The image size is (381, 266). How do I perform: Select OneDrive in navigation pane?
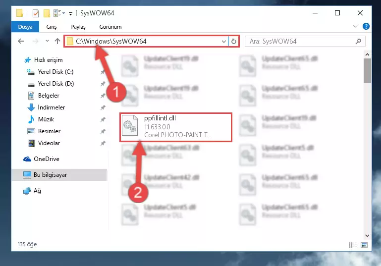(x=47, y=159)
